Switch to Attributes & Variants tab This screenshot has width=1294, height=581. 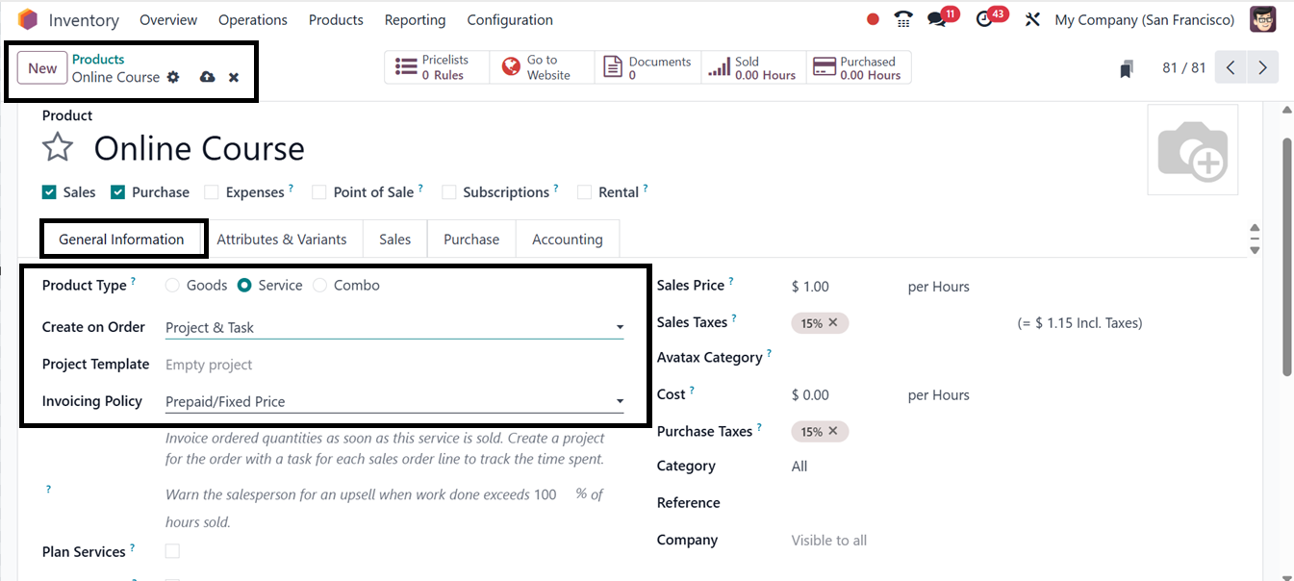coord(281,240)
